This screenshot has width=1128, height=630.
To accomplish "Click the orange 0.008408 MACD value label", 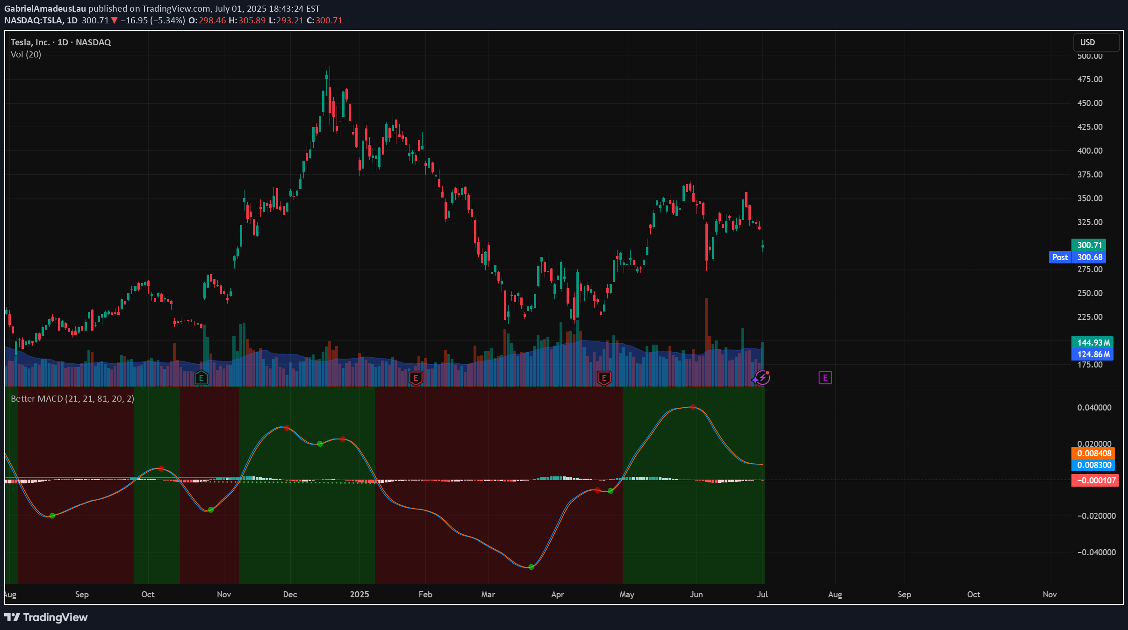I will click(x=1094, y=453).
